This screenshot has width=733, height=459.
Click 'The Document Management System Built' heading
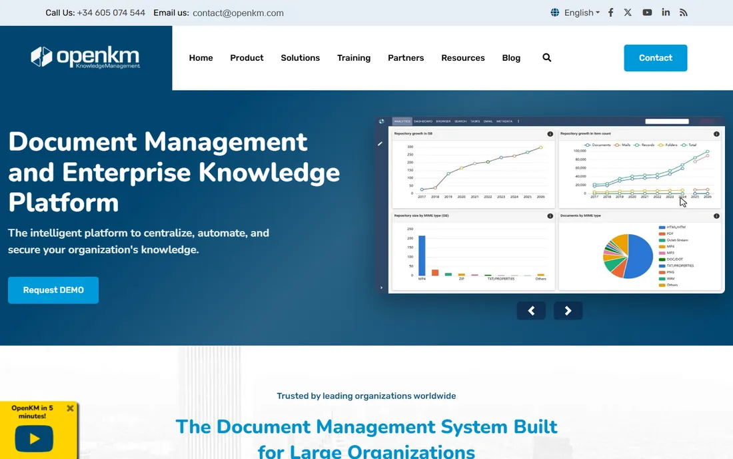pyautogui.click(x=366, y=427)
